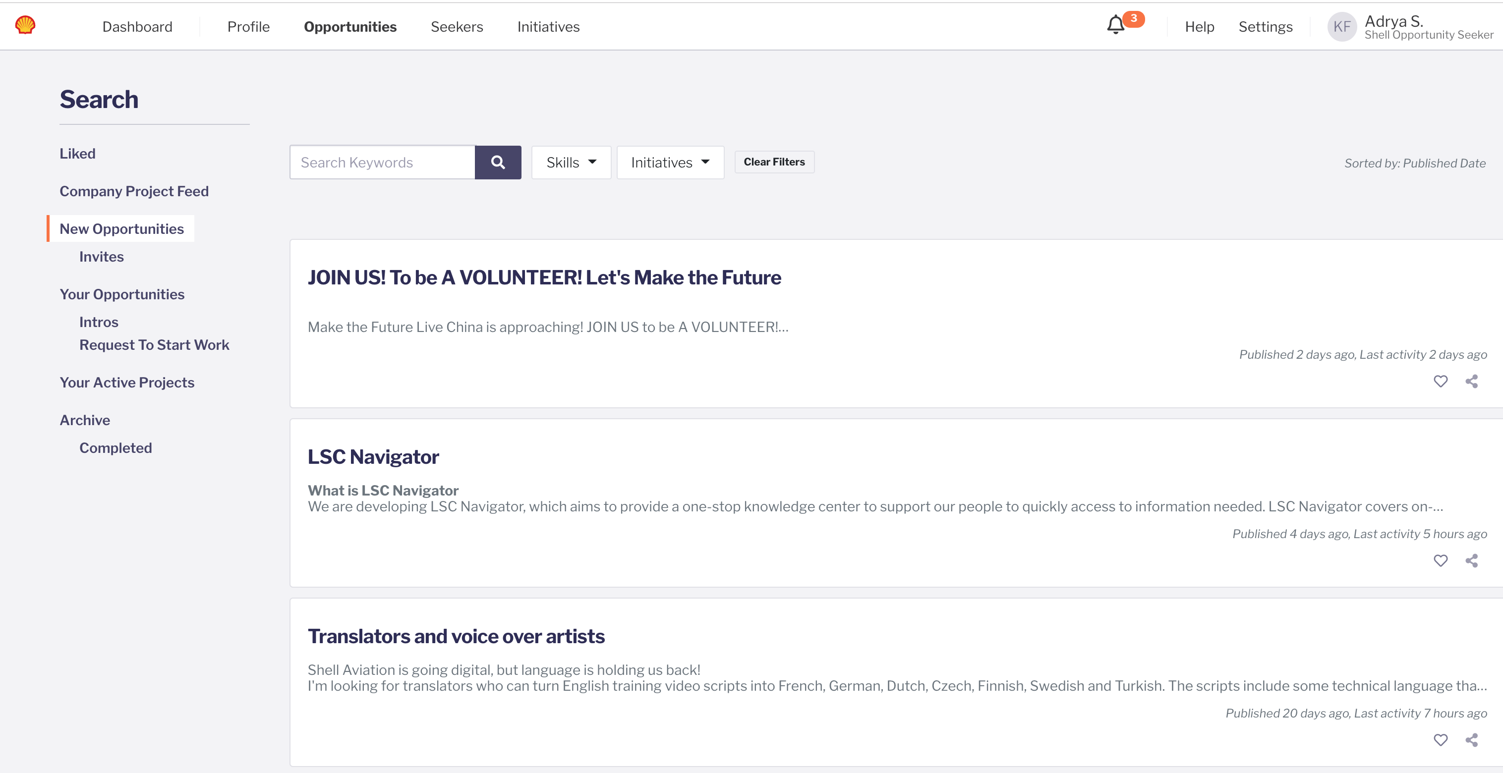Screen dimensions: 1503x773
Task: Click the Shell logo in the top left
Action: (24, 25)
